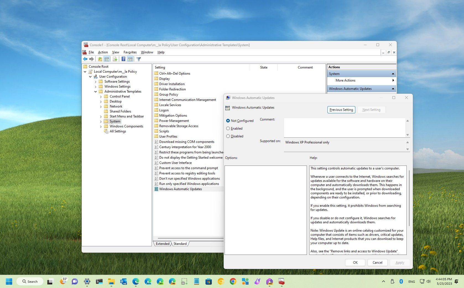This screenshot has height=288, width=464.
Task: Select the Enabled radio button
Action: (x=228, y=128)
